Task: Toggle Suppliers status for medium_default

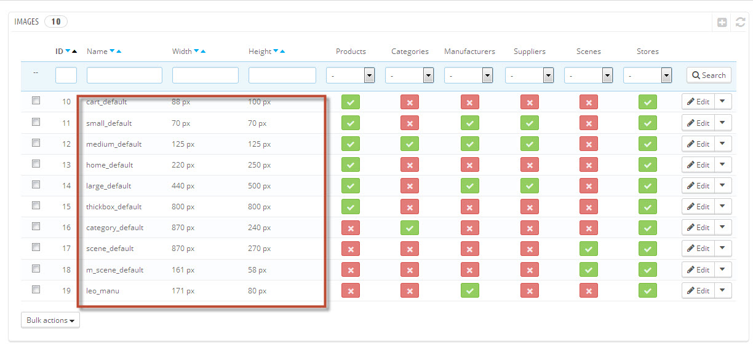Action: point(530,144)
